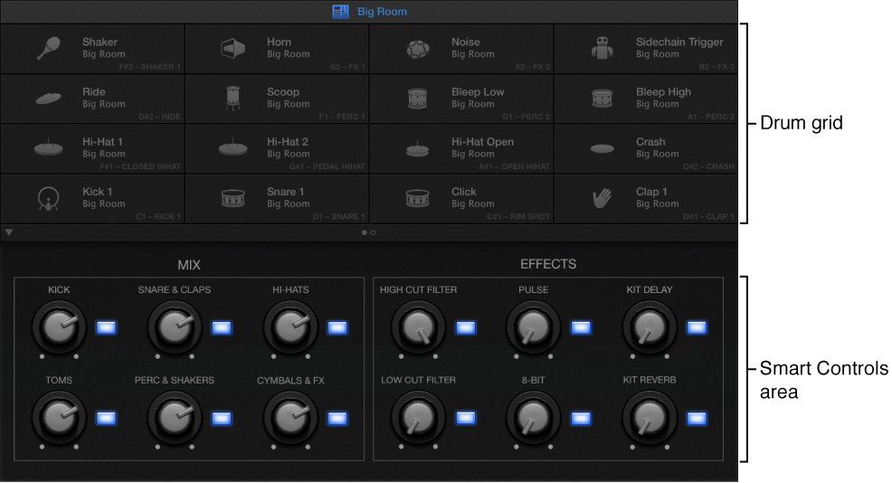
Task: Click the Hi-Hat 2 cymbal icon
Action: pos(232,147)
